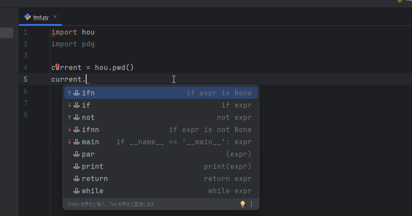Click the highlighted item in left sidebar
Viewport: 412px width, 216px height.
pyautogui.click(x=6, y=33)
